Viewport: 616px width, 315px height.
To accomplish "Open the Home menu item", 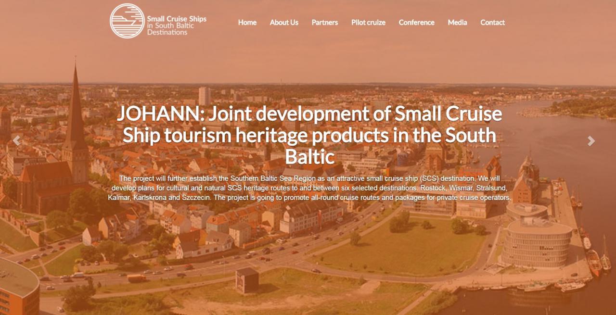I will 247,23.
